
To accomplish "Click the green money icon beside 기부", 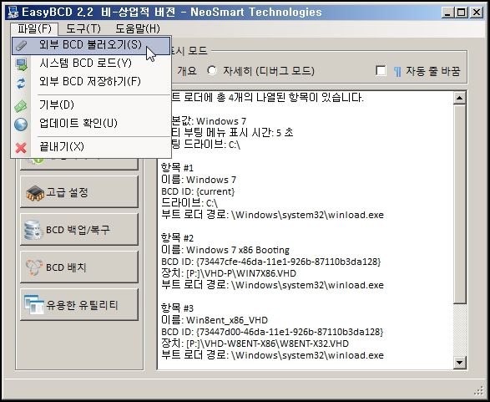I will (x=21, y=106).
